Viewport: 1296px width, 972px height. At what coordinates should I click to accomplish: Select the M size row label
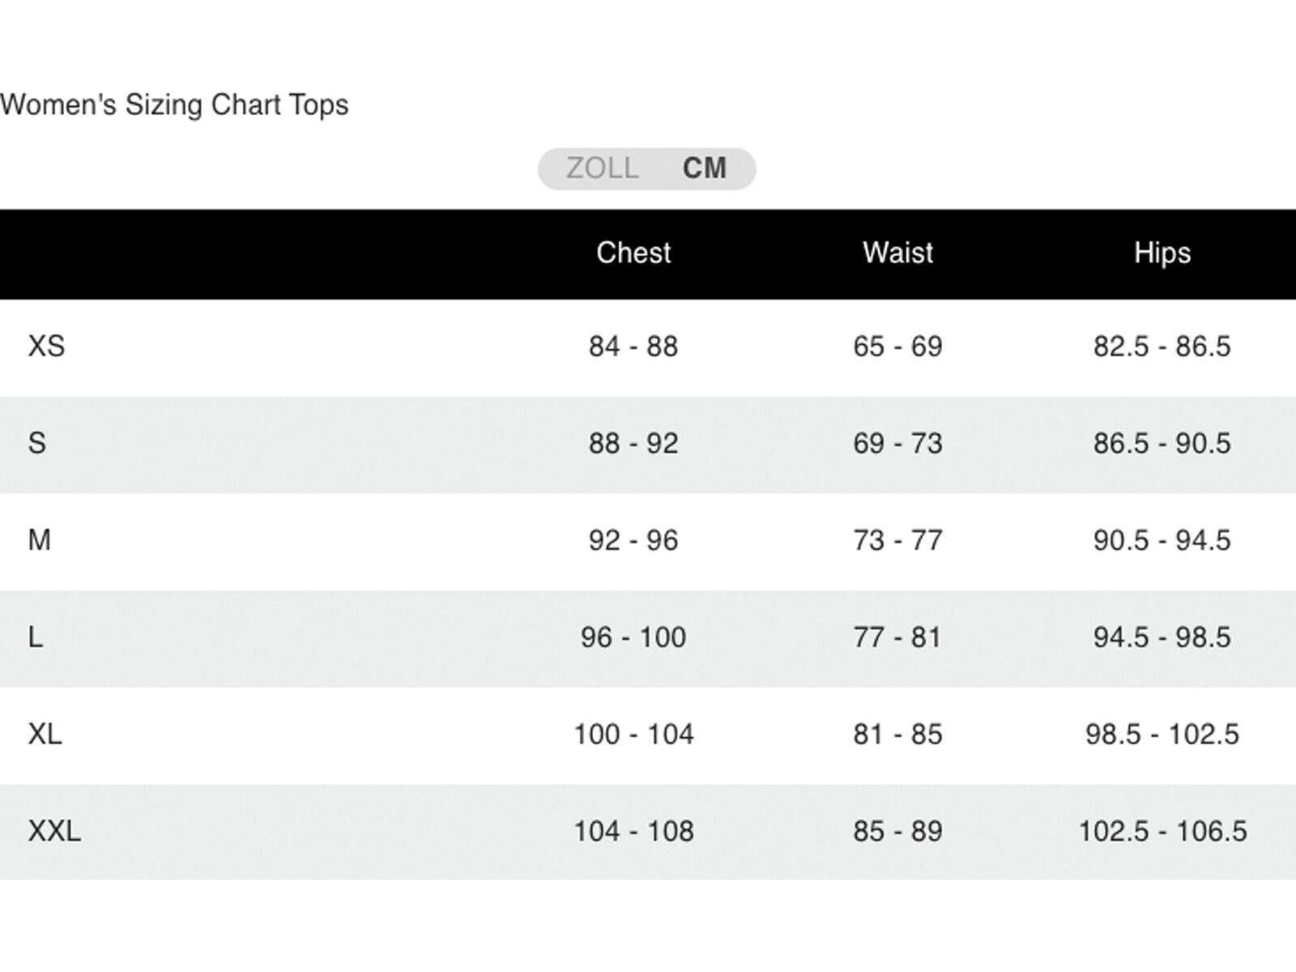tap(40, 540)
